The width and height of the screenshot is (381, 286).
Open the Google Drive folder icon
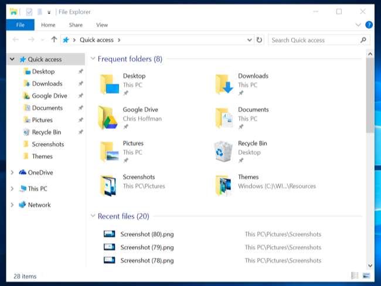click(108, 118)
